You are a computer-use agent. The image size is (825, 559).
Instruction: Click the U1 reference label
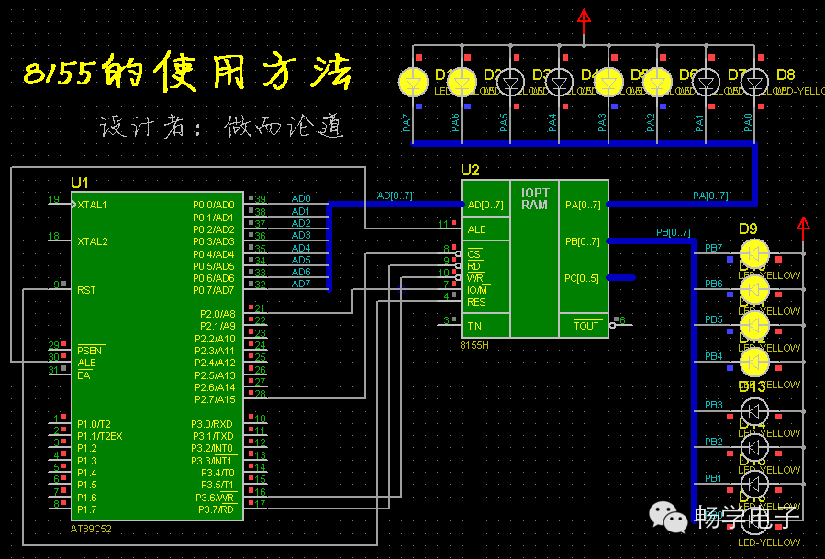click(x=80, y=183)
